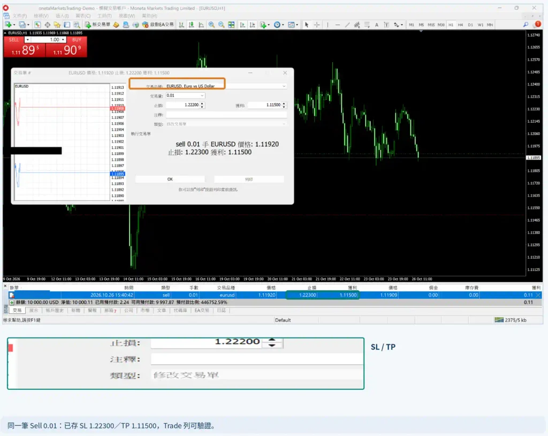Screen dimensions: 548x436
Task: Switch chart to candlestick mode icon
Action: [191, 25]
